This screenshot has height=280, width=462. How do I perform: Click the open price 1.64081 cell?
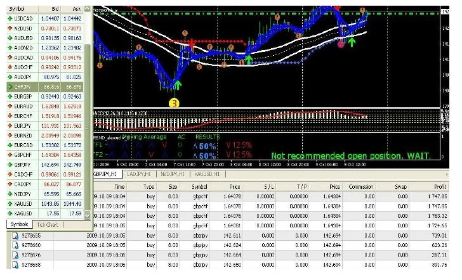pos(232,226)
